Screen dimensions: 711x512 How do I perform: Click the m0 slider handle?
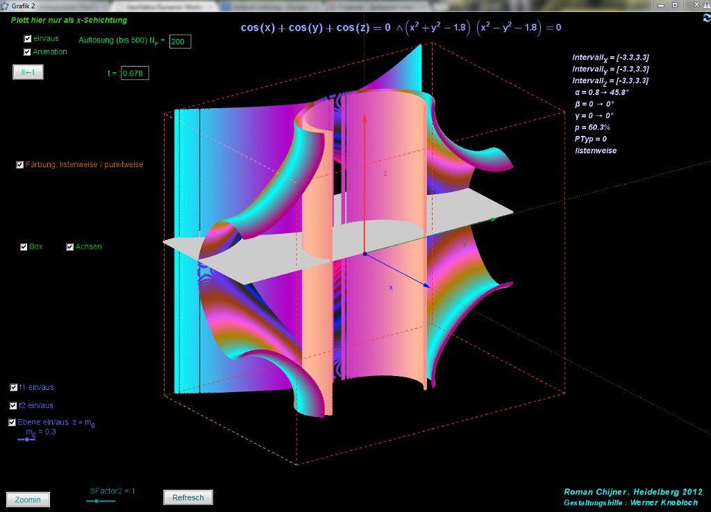(26, 440)
